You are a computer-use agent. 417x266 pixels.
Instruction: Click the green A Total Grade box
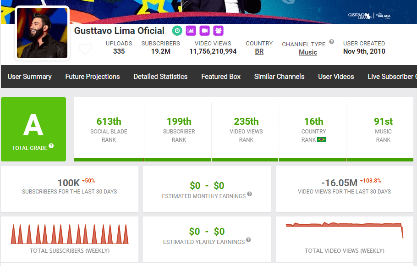coord(33,129)
